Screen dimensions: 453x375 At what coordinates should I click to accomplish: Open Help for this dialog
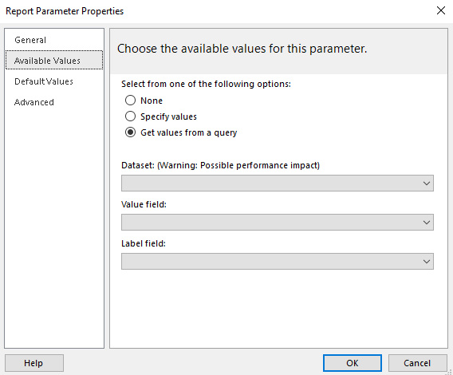coord(34,363)
